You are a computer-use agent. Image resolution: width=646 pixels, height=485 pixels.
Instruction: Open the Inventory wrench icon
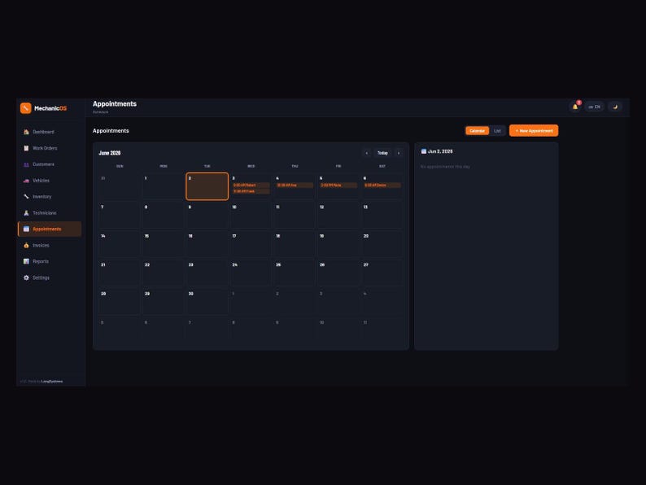(26, 197)
